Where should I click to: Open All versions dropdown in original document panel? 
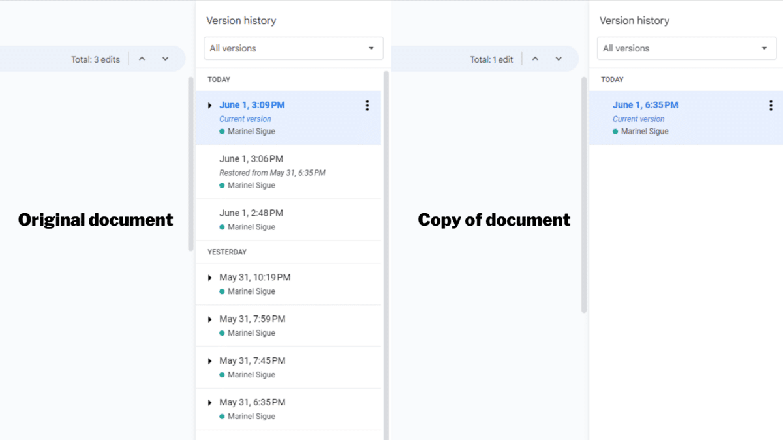point(294,48)
